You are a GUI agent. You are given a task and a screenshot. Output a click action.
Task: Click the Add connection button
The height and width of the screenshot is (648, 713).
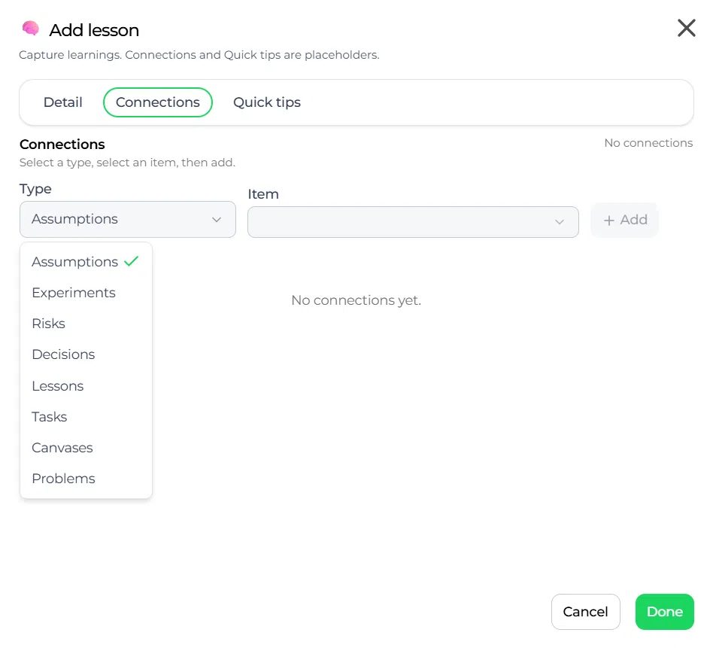[x=625, y=221]
